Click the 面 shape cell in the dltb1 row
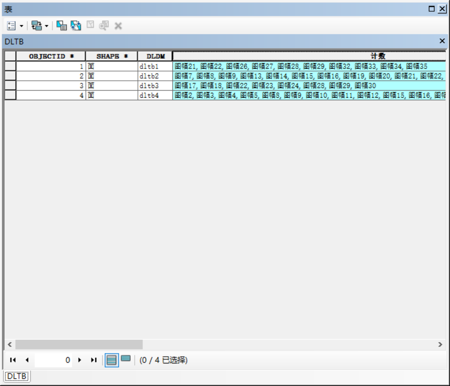Image resolution: width=450 pixels, height=386 pixels. (112, 66)
